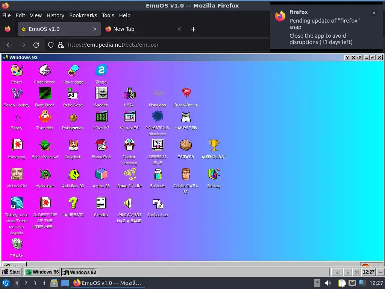The width and height of the screenshot is (385, 289).
Task: Open the Virtual Girl icon
Action: 17,175
